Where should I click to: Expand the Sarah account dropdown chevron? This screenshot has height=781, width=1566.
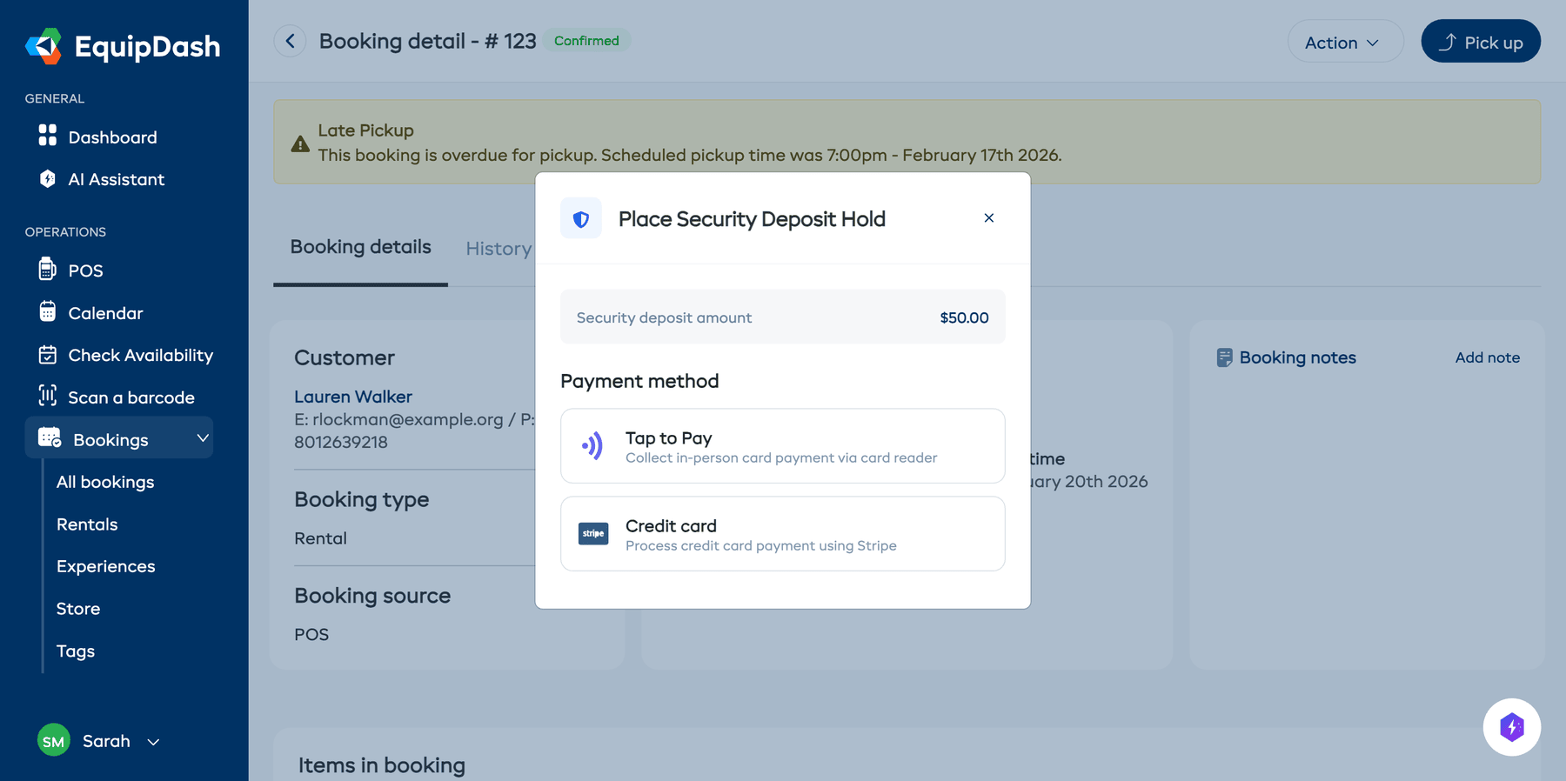pos(153,742)
